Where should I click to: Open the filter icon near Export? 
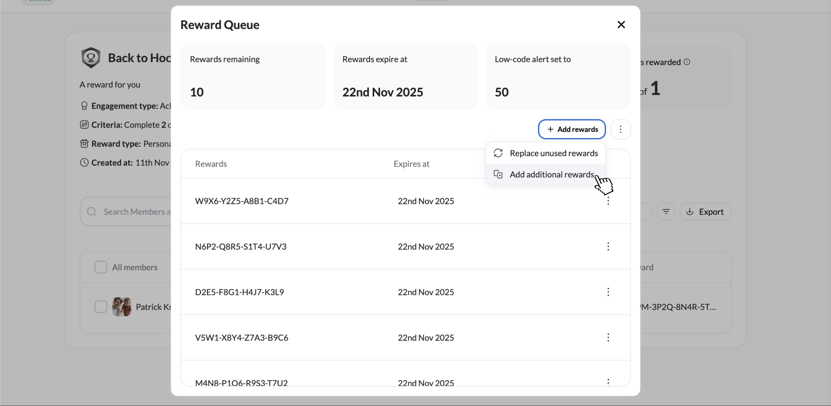point(666,212)
